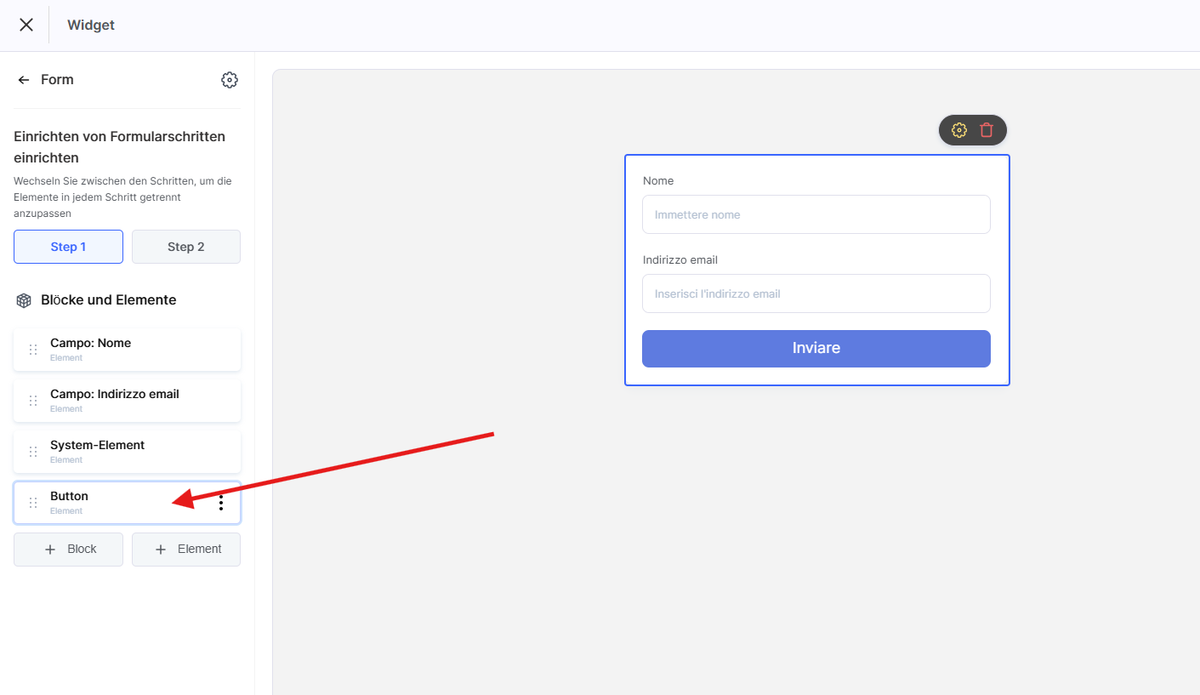
Task: Grab drag handle of Campo: Indirizzo email
Action: coord(33,401)
